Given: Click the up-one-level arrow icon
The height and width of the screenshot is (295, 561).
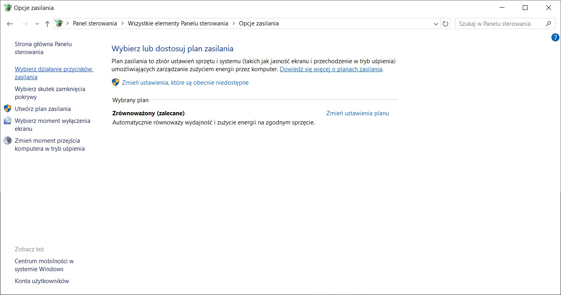Looking at the screenshot, I should click(x=47, y=24).
